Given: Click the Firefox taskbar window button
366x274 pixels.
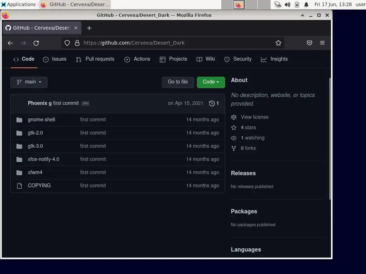Looking at the screenshot, I should [75, 4].
